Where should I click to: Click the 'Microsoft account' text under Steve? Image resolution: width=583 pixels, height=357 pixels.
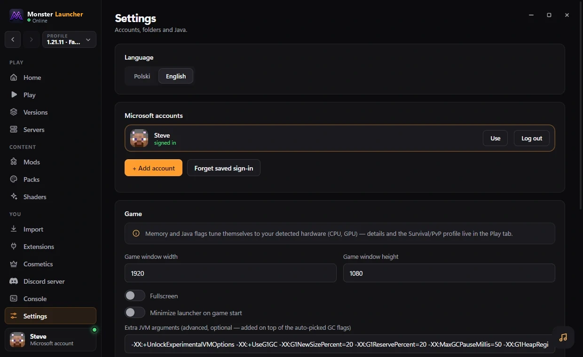click(52, 343)
